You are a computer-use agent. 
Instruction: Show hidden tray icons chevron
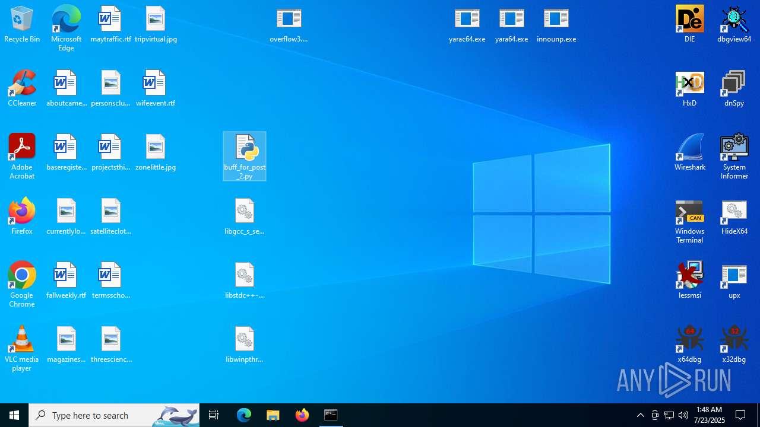(x=641, y=415)
